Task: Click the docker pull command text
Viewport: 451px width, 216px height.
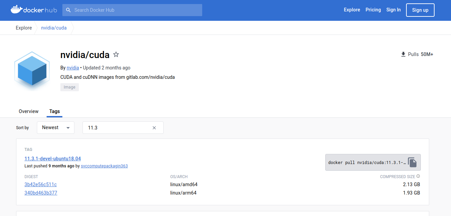Action: click(x=367, y=163)
